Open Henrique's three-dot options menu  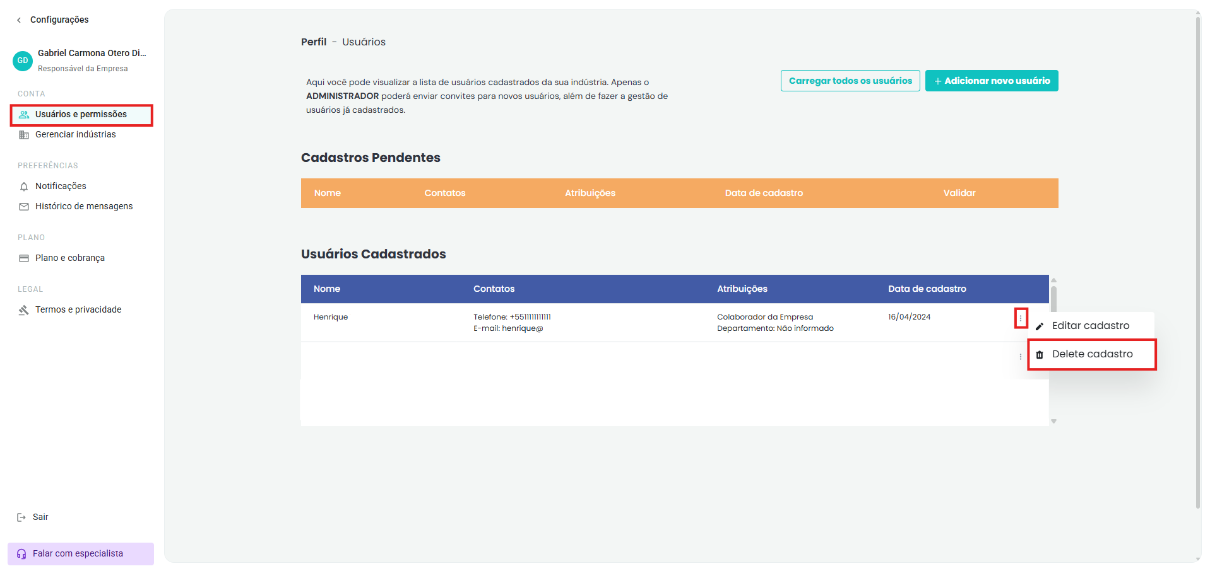click(x=1021, y=318)
